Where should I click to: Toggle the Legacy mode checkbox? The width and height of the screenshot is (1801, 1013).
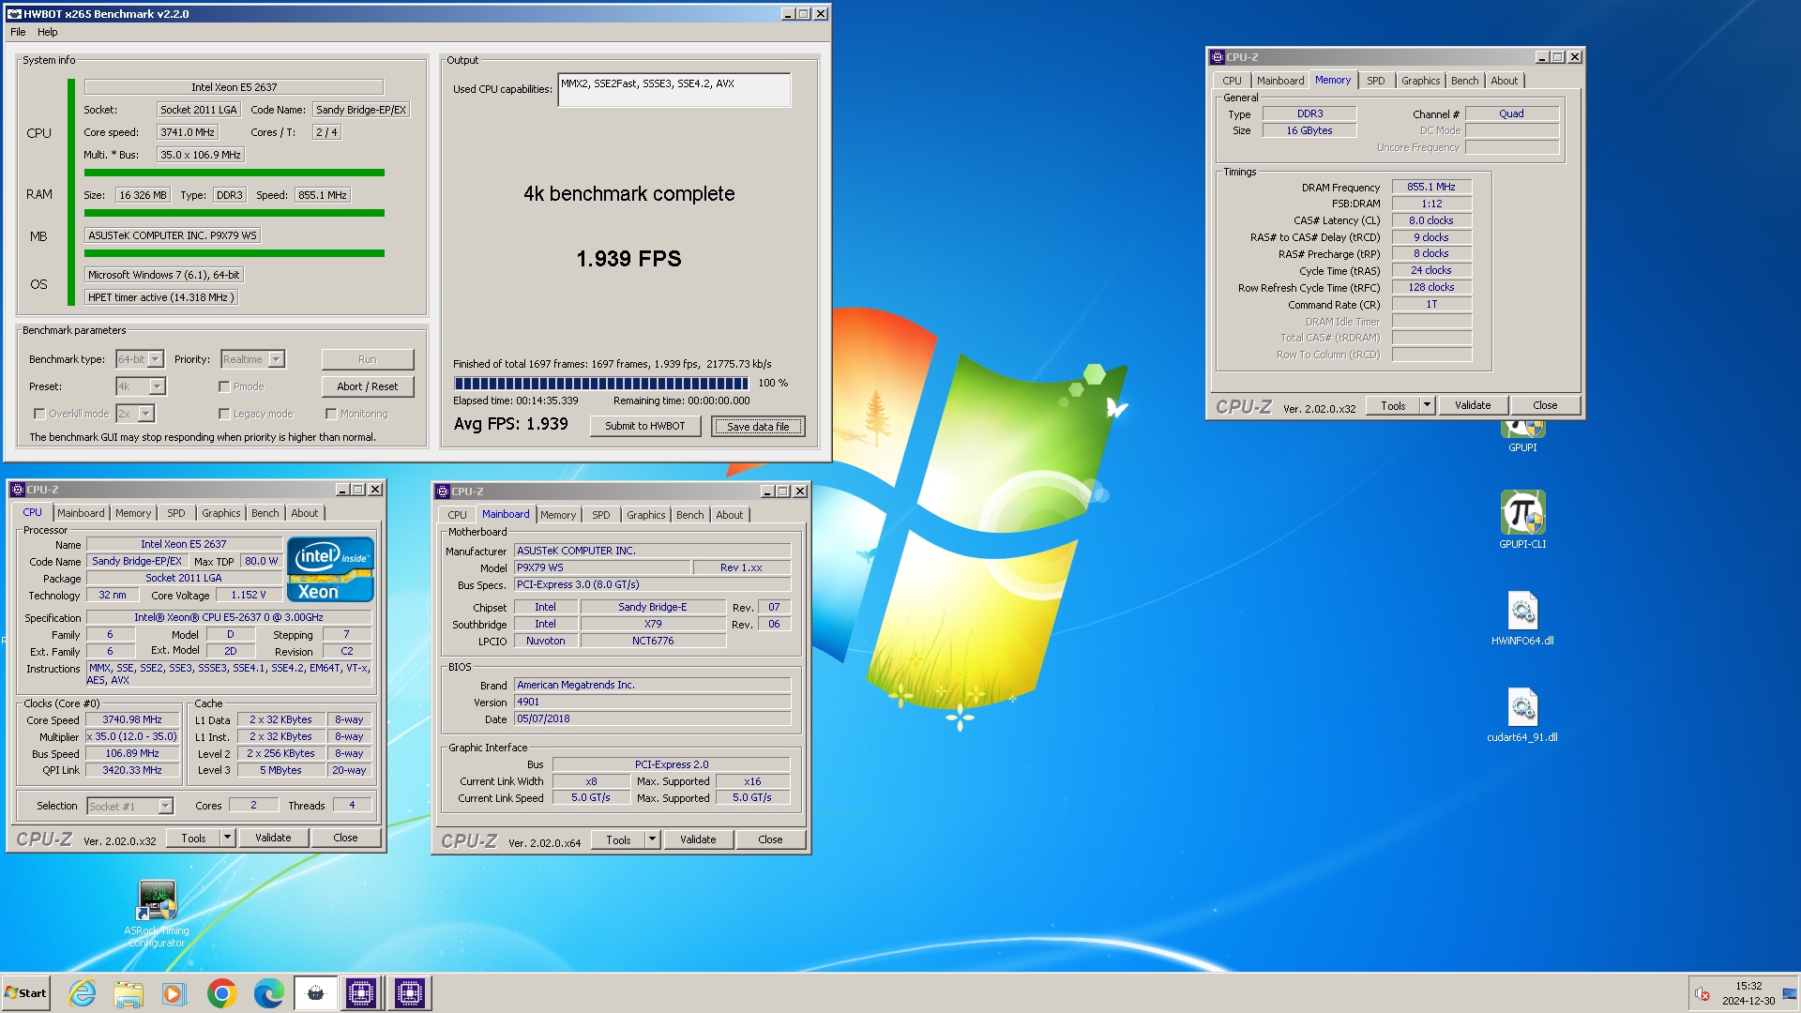coord(224,414)
